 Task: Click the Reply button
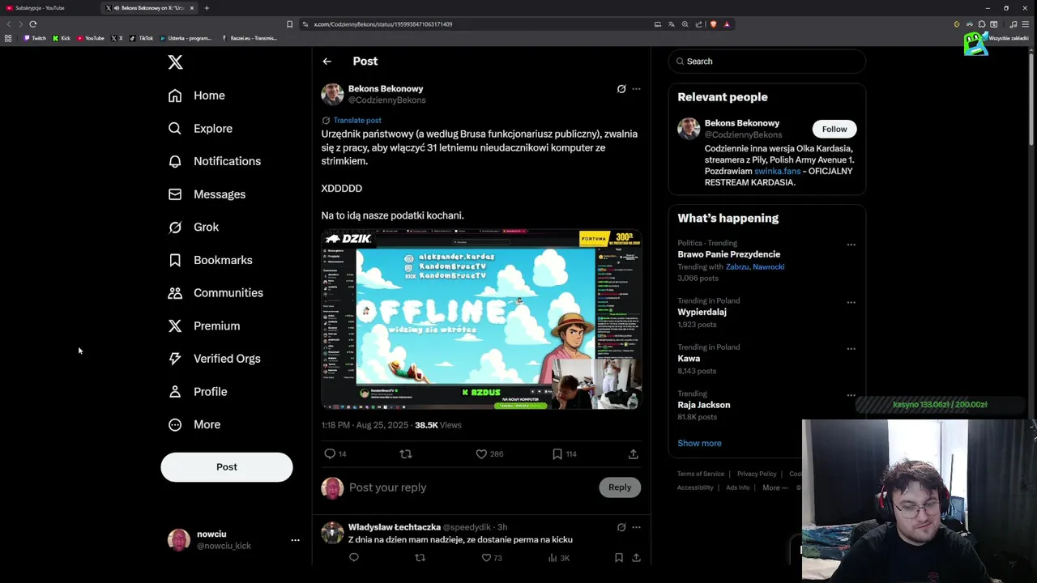620,487
